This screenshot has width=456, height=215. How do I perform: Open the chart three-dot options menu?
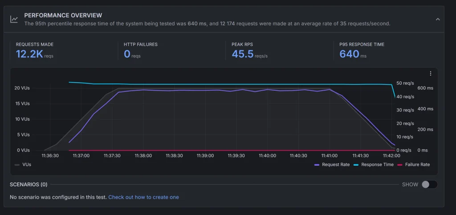[431, 73]
